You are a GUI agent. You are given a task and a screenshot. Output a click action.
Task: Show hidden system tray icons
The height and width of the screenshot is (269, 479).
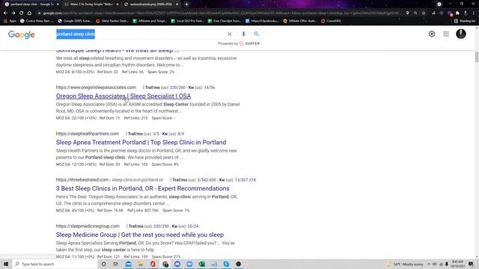point(429,264)
